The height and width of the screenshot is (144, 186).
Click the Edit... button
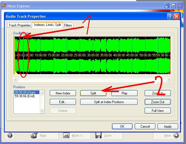63,102
